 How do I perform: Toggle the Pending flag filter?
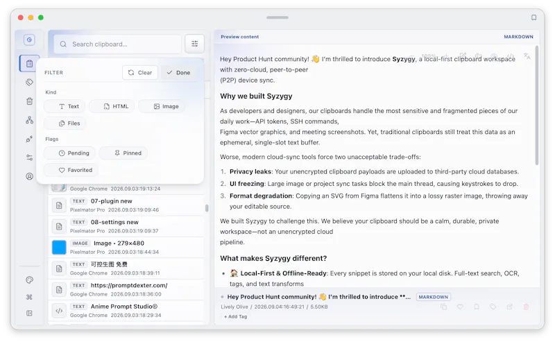point(69,153)
